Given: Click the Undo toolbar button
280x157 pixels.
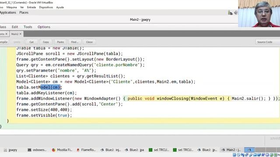Looking at the screenshot, I should (x=17, y=42).
